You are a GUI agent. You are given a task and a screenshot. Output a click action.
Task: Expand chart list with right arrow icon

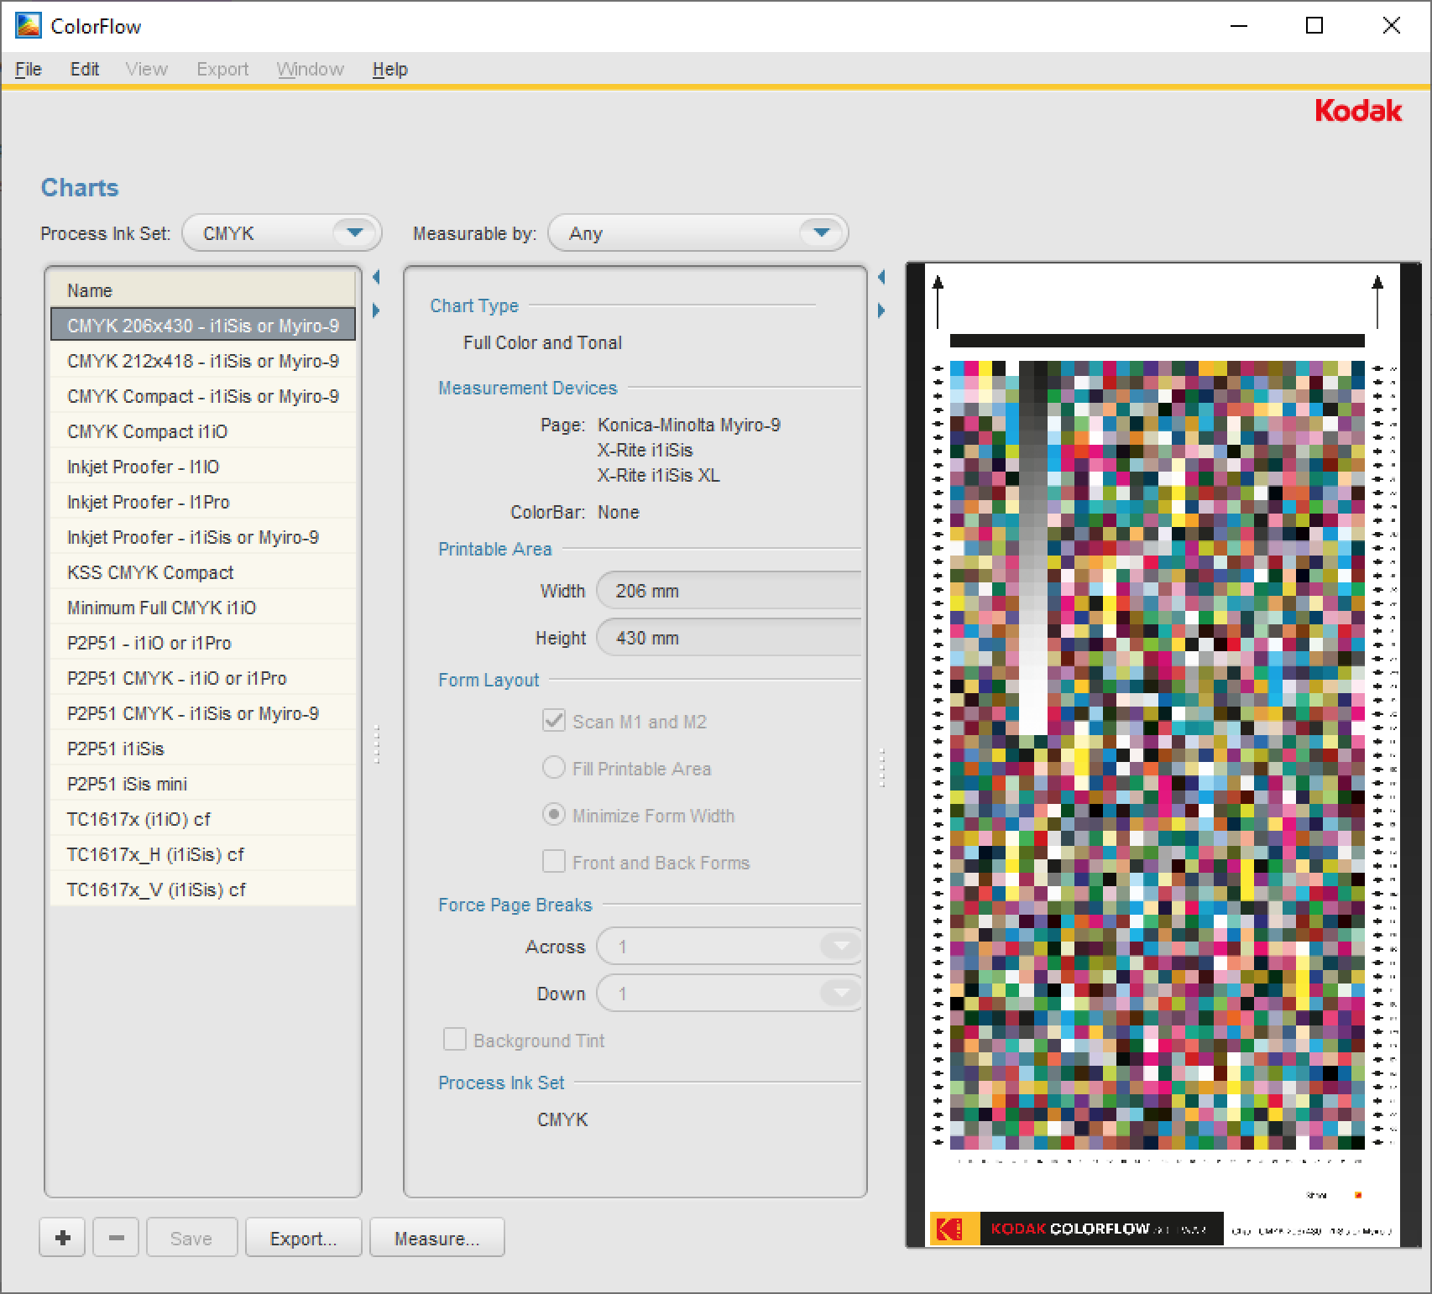coord(376,310)
